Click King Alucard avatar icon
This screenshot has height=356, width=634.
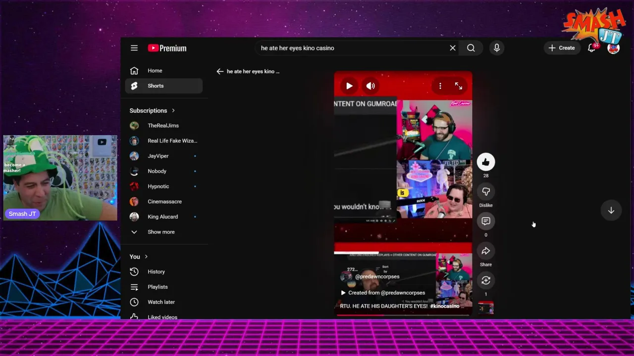[134, 217]
